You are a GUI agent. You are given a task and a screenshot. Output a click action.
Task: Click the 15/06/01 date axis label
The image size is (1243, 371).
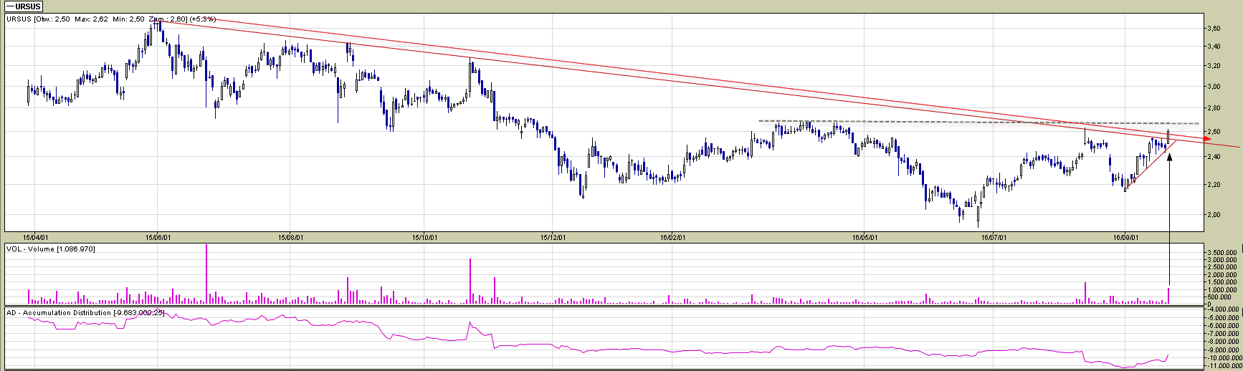[158, 237]
